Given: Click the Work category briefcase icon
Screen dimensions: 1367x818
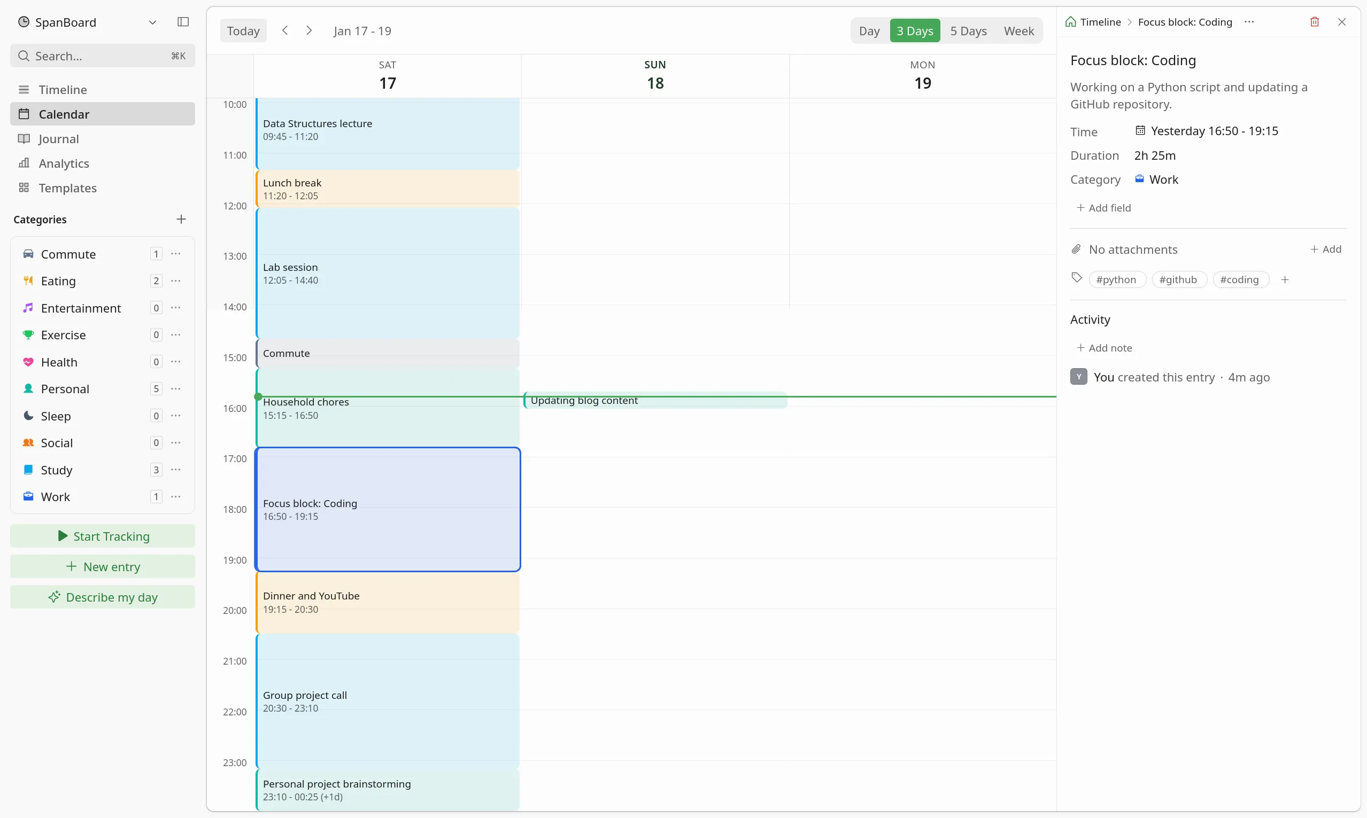Looking at the screenshot, I should 1139,178.
